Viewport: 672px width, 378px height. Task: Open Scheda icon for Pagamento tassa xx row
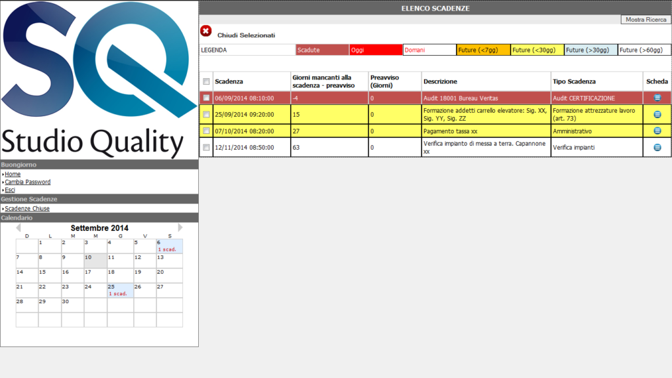tap(657, 131)
